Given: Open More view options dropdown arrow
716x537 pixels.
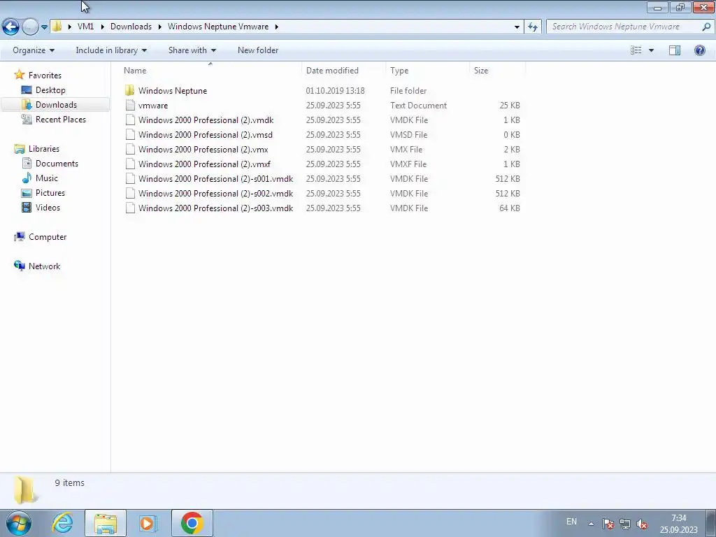Looking at the screenshot, I should coord(651,50).
